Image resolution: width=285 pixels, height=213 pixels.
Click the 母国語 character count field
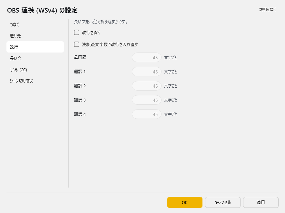tap(147, 57)
